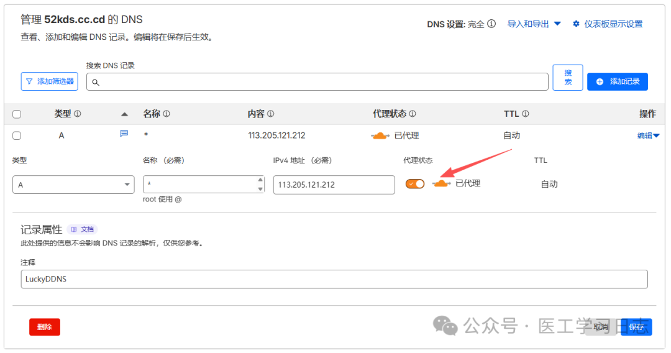Viewport: 671px width, 353px height.
Task: Click the info icon next to TTL header
Action: point(526,114)
